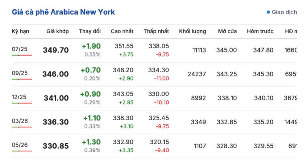Click the Giao dịch label
This screenshot has height=160, width=308.
pos(284,12)
